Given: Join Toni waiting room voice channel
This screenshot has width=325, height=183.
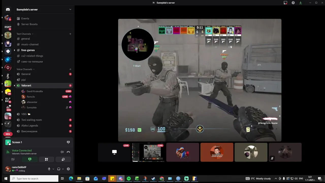Looking at the screenshot, I should click(x=44, y=120).
